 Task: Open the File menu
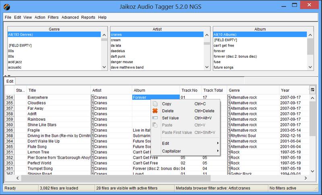click(x=8, y=17)
